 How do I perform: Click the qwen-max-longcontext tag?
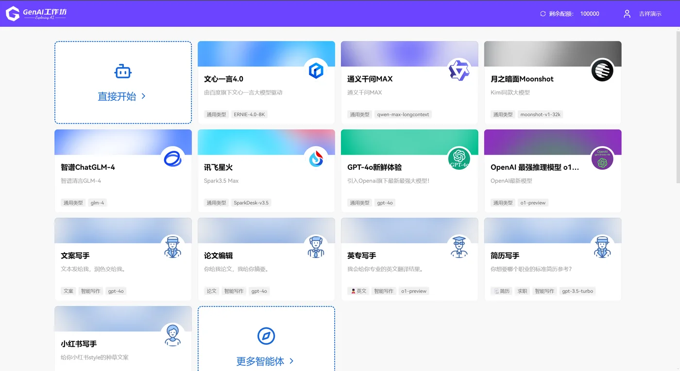(x=403, y=114)
